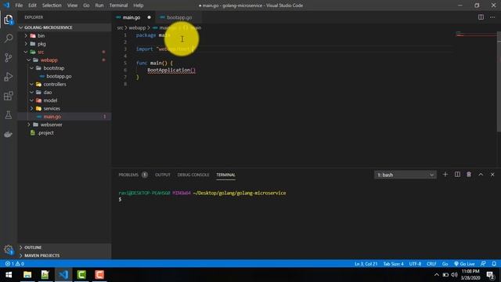This screenshot has width=501, height=282.
Task: Open the Source Control view
Action: [9, 57]
